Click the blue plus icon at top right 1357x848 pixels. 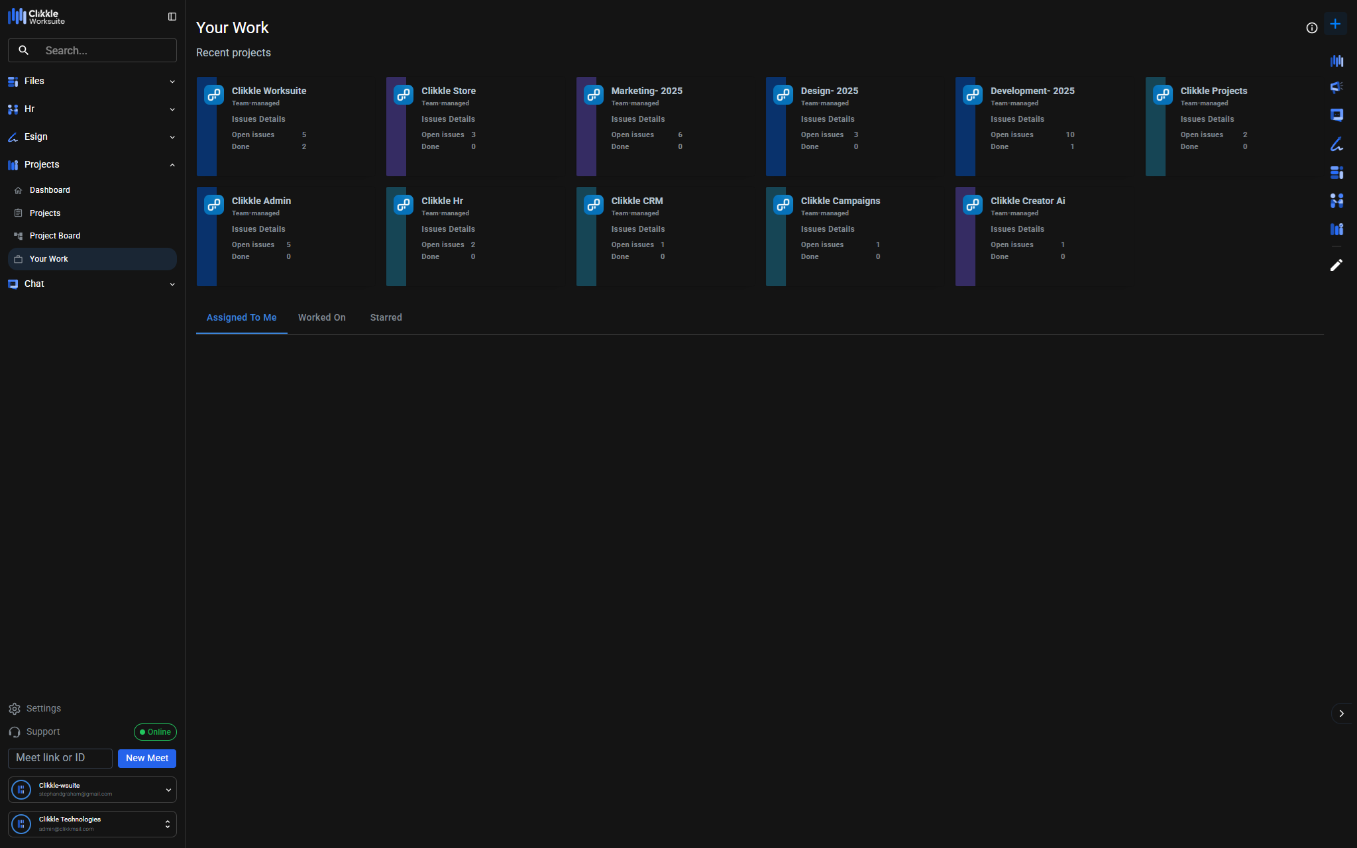[1335, 25]
